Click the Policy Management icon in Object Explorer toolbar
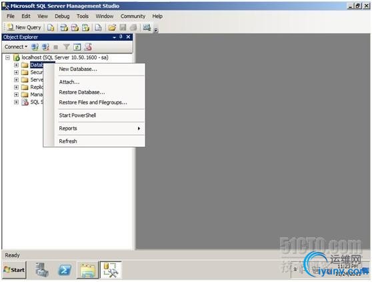The height and width of the screenshot is (282, 372). pos(88,47)
